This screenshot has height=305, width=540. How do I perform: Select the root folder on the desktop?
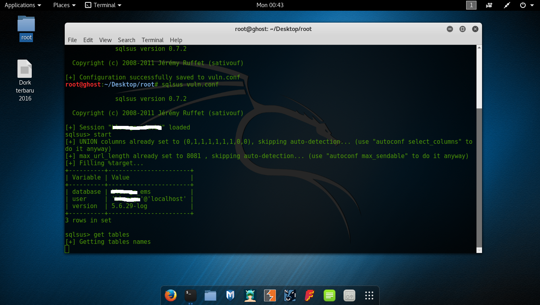[x=26, y=28]
